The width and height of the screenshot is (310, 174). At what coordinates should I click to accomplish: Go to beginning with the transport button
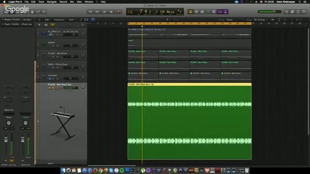(105, 12)
